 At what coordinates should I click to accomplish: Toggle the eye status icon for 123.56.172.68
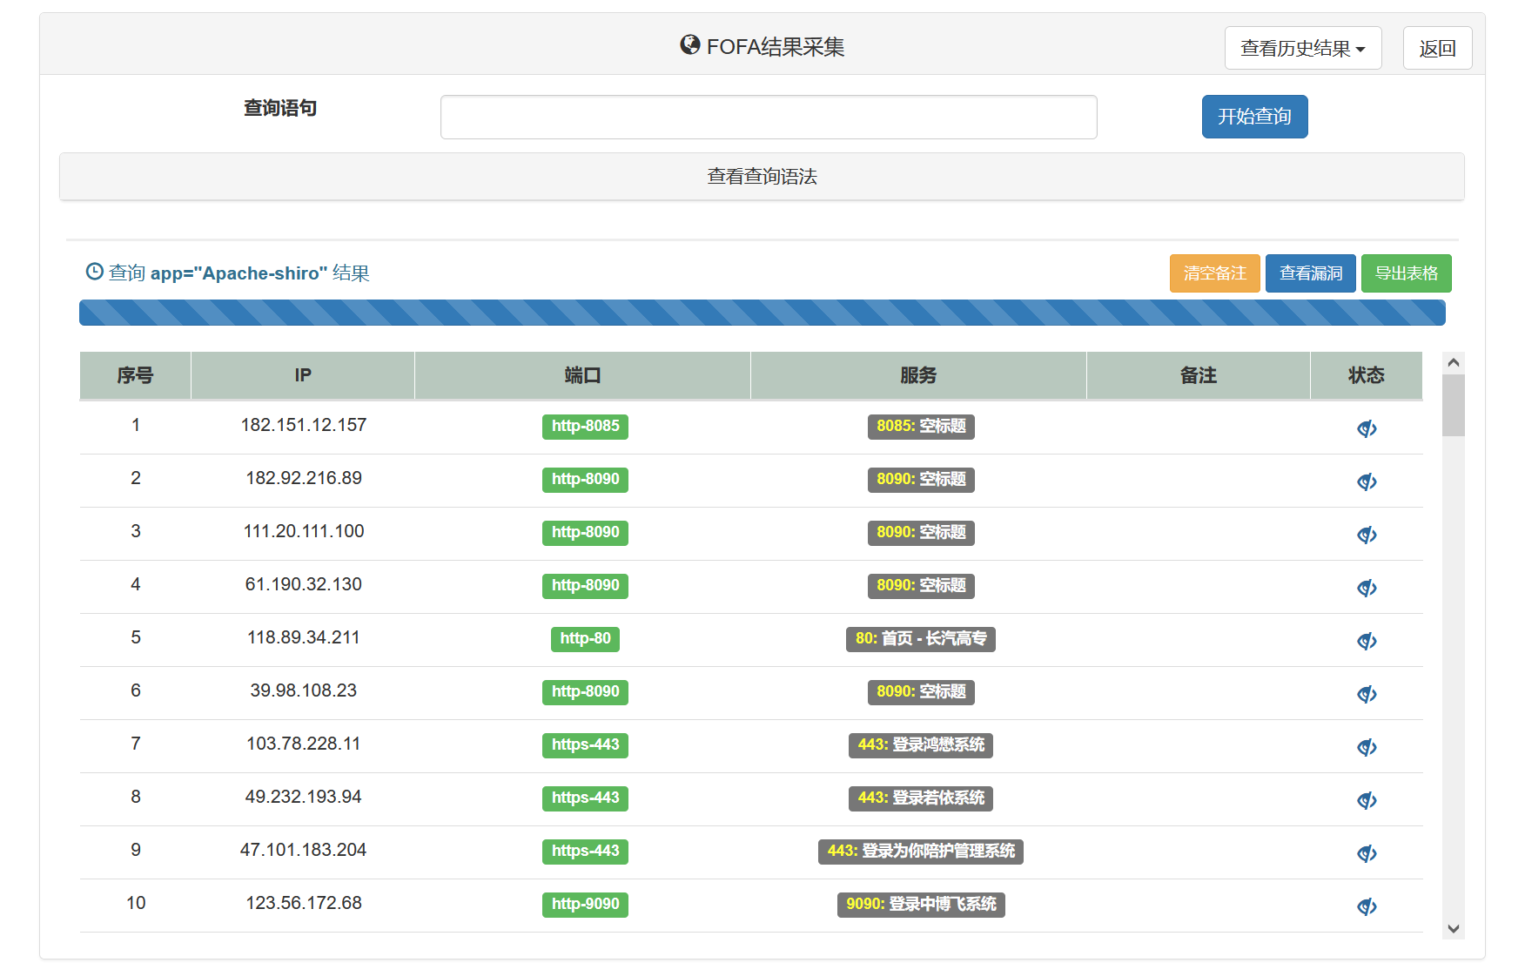click(1367, 906)
